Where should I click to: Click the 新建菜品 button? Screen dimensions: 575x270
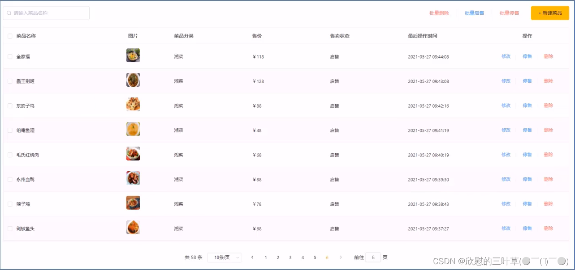[x=550, y=13]
